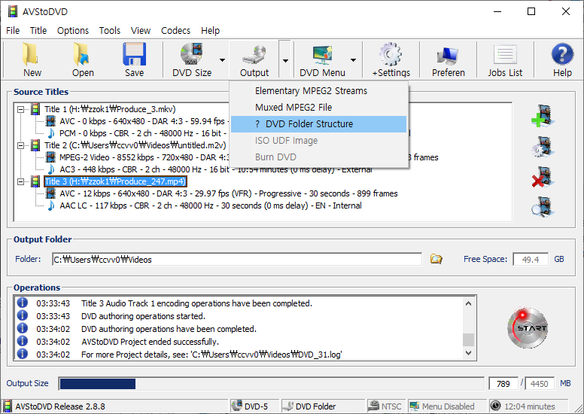
Task: Toggle the Output dropdown arrow
Action: [285, 60]
